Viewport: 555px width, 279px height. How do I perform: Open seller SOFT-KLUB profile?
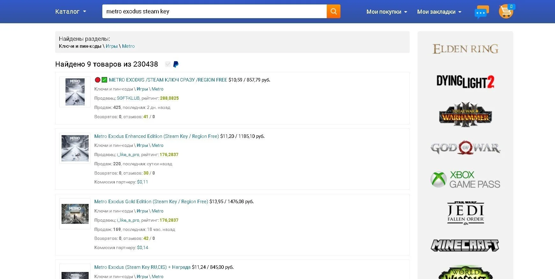(x=128, y=98)
